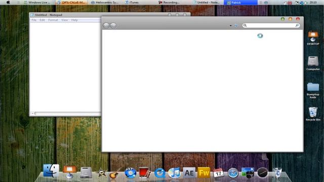Launch QuickTime Player from the dock
Viewport: 324px width, 182px height.
click(x=159, y=173)
